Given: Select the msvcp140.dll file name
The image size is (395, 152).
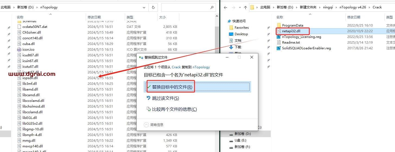Looking at the screenshot, I should [x=33, y=146].
